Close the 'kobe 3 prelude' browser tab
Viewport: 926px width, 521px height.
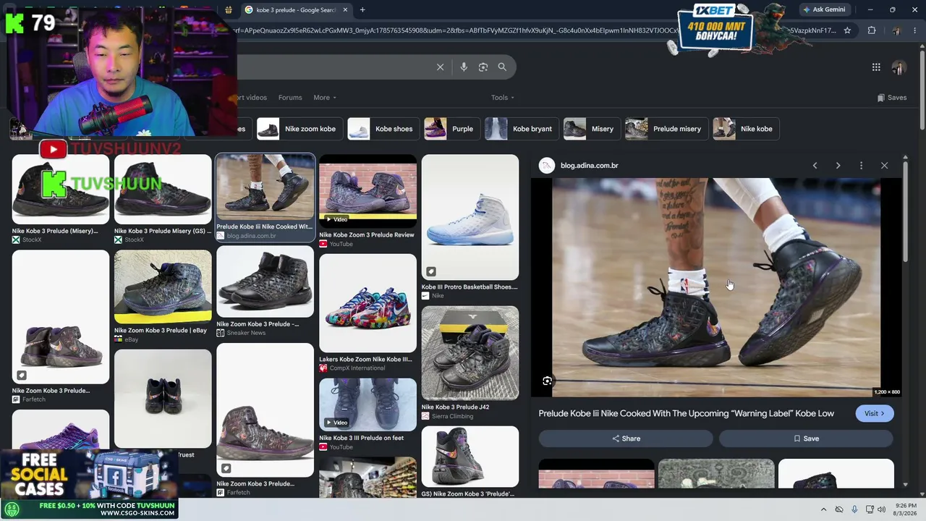[345, 10]
